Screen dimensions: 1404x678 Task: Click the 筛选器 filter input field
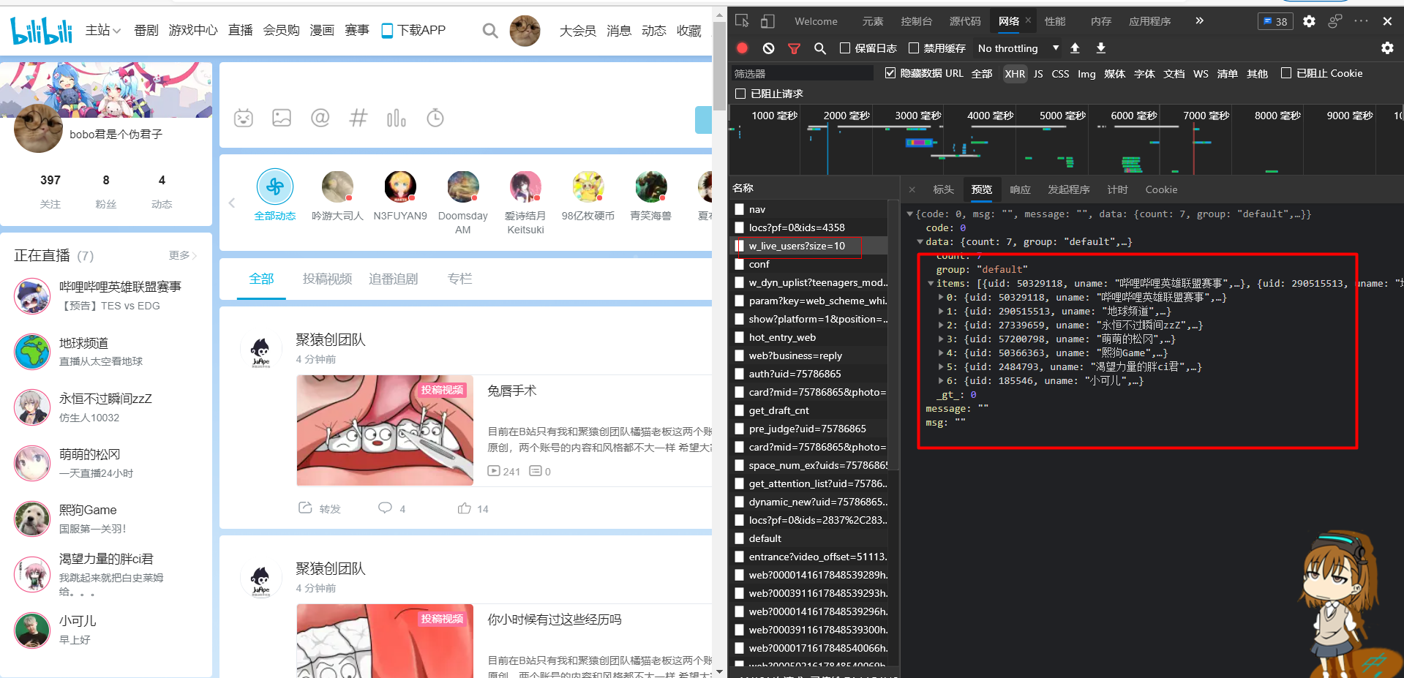coord(802,73)
